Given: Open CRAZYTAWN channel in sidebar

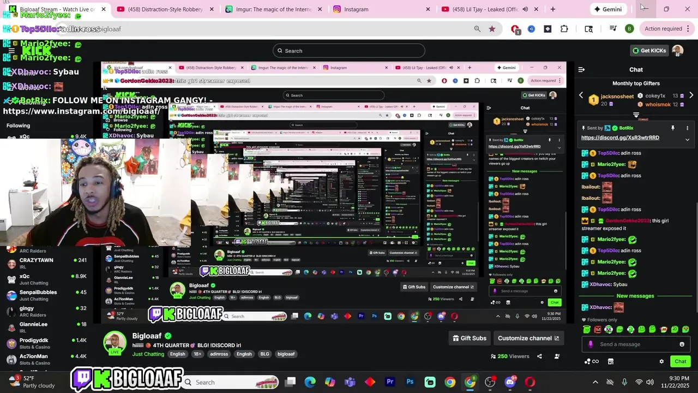Looking at the screenshot, I should pyautogui.click(x=46, y=263).
